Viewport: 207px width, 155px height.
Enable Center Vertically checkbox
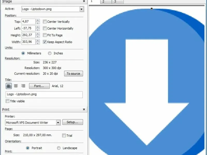pos(45,21)
